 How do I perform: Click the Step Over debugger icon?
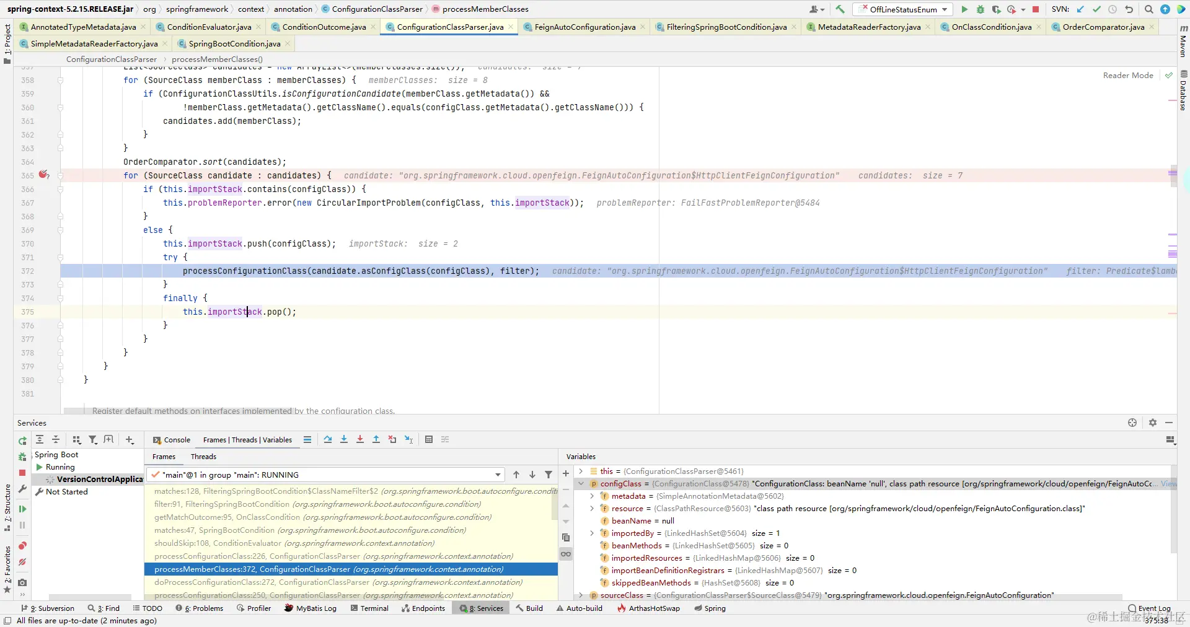pos(328,439)
